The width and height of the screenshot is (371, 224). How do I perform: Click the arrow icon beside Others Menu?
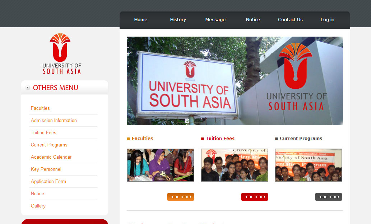click(27, 88)
